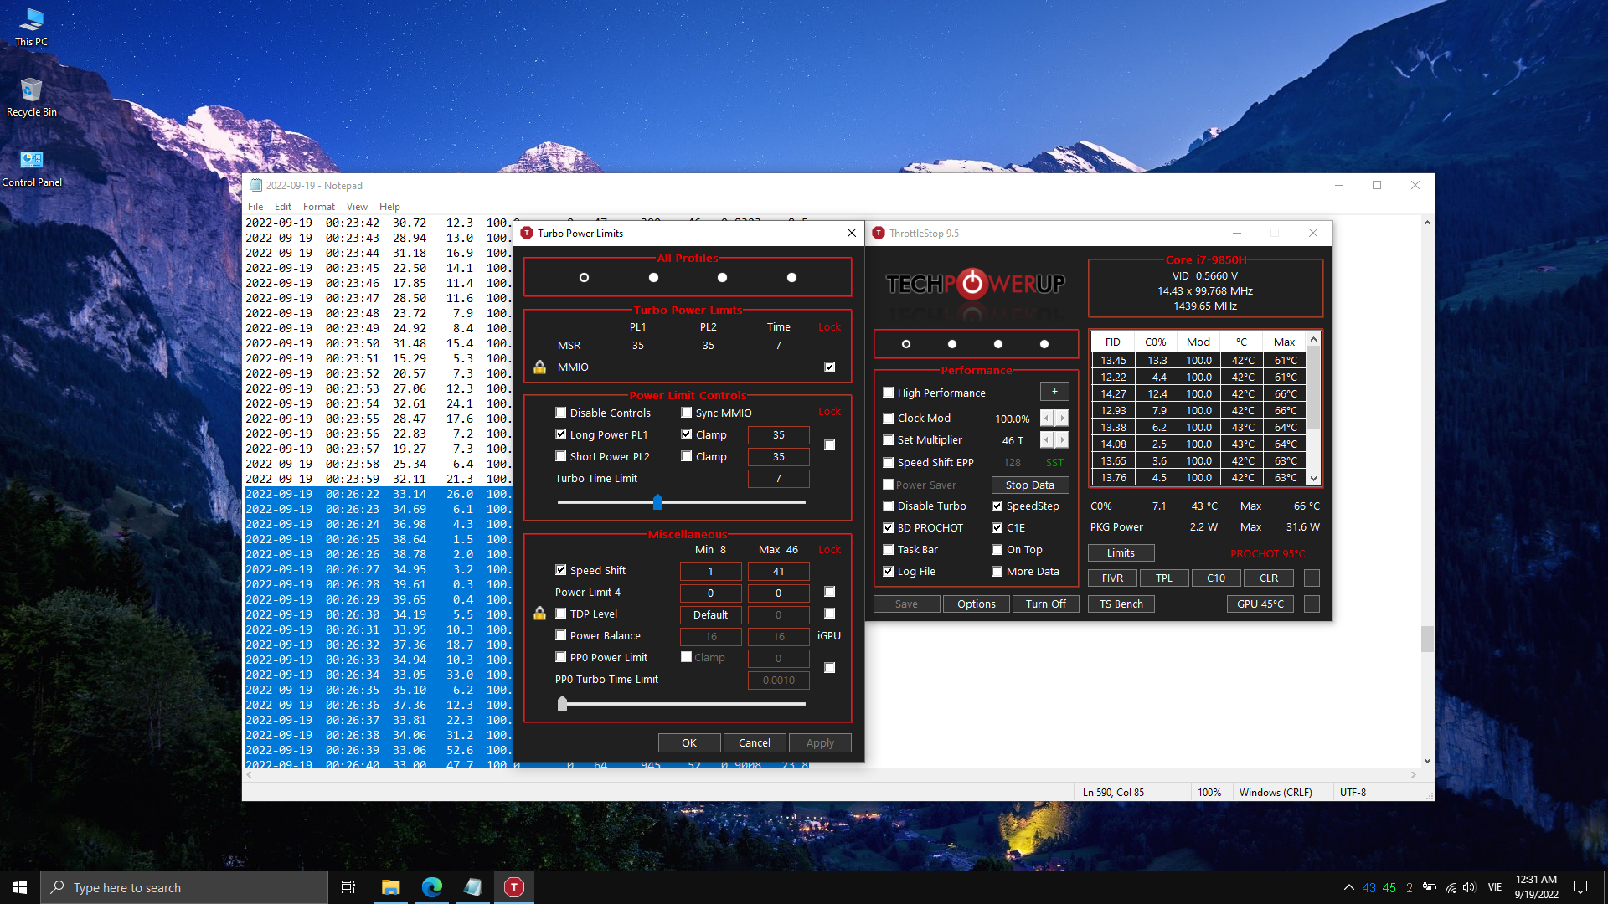The image size is (1608, 904).
Task: Toggle Short Power PL2 checkbox
Action: pyautogui.click(x=561, y=456)
